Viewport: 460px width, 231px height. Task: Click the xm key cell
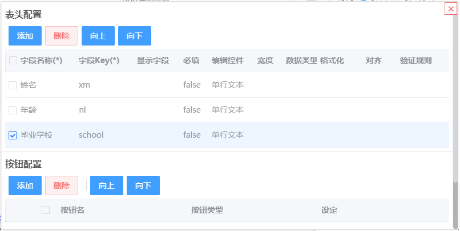(84, 85)
